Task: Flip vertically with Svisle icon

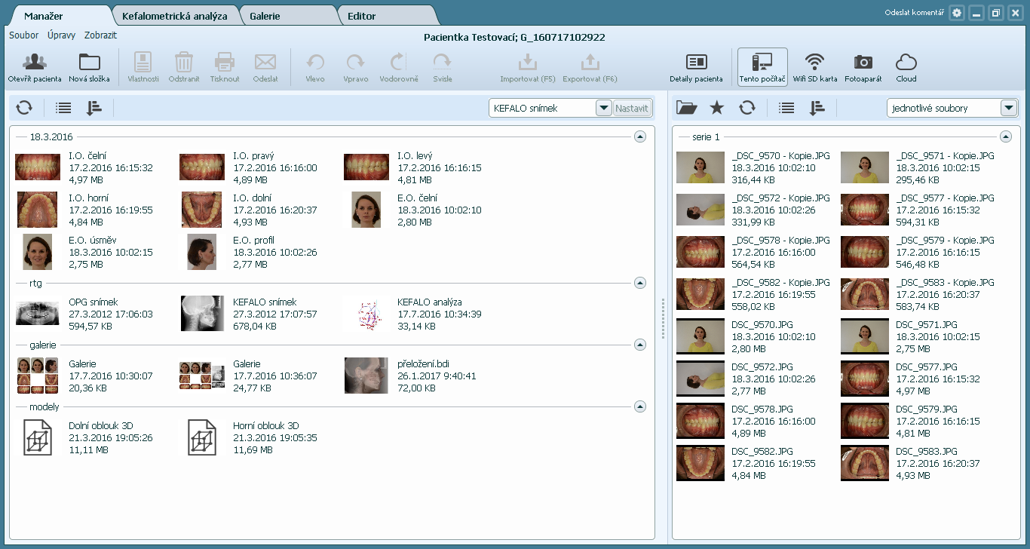Action: coord(443,68)
